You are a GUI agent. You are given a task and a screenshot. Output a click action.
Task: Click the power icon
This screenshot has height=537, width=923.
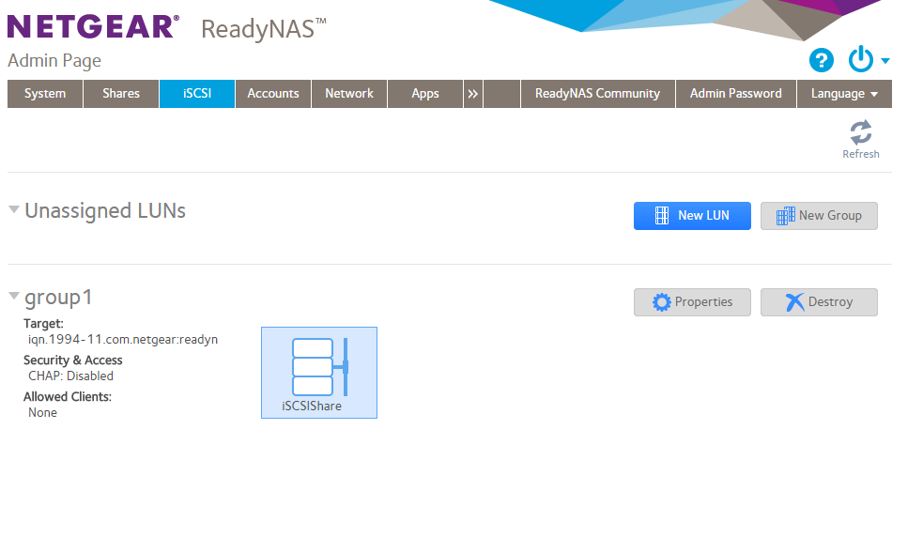pos(861,59)
